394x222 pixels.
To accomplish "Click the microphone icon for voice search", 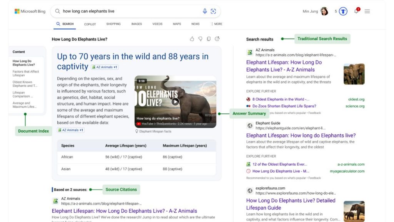I will click(x=205, y=11).
